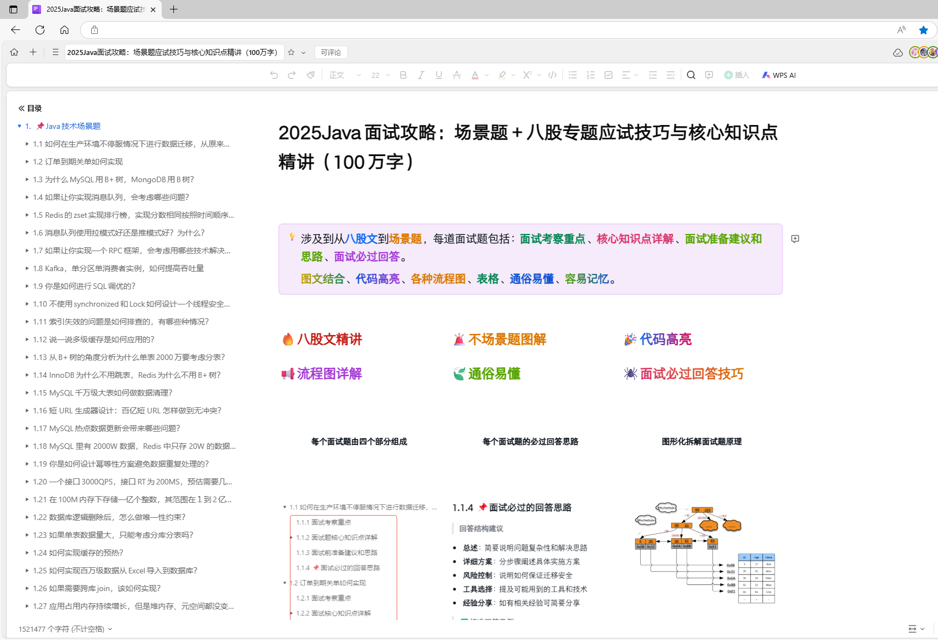Increase indent of paragraph

(671, 75)
